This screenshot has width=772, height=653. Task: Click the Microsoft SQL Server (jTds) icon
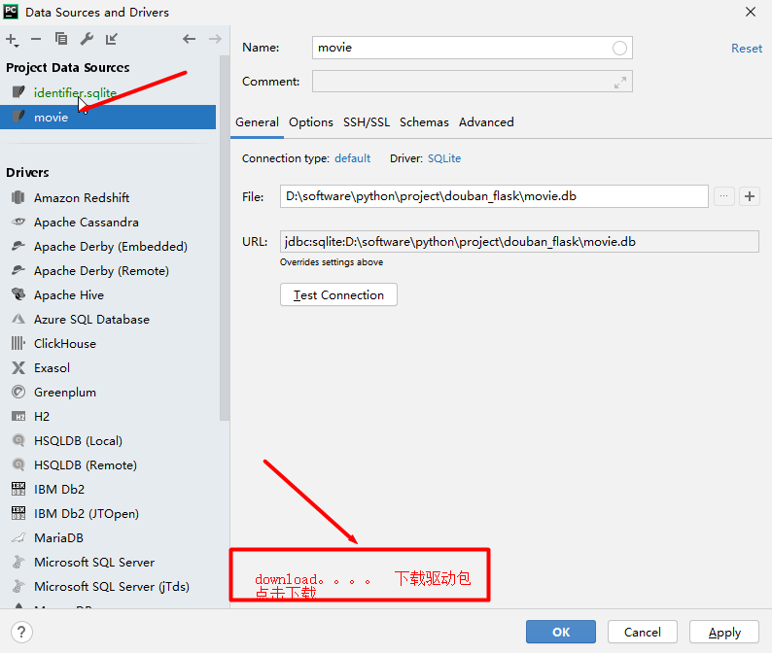coord(18,587)
